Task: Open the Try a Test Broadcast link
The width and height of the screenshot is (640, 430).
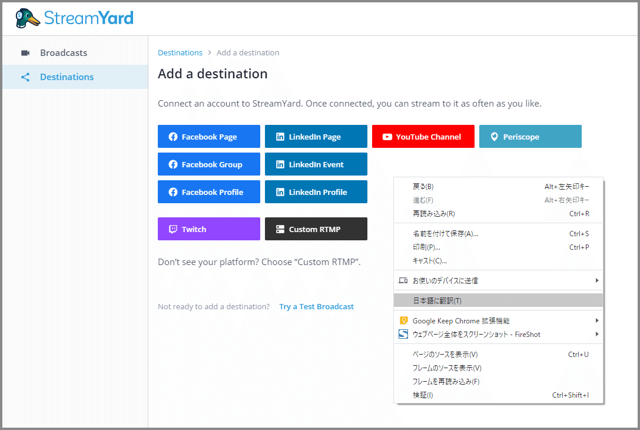Action: 316,306
